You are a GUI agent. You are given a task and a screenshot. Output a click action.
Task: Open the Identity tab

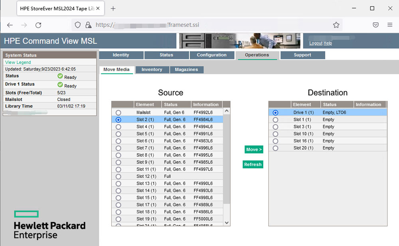(121, 55)
